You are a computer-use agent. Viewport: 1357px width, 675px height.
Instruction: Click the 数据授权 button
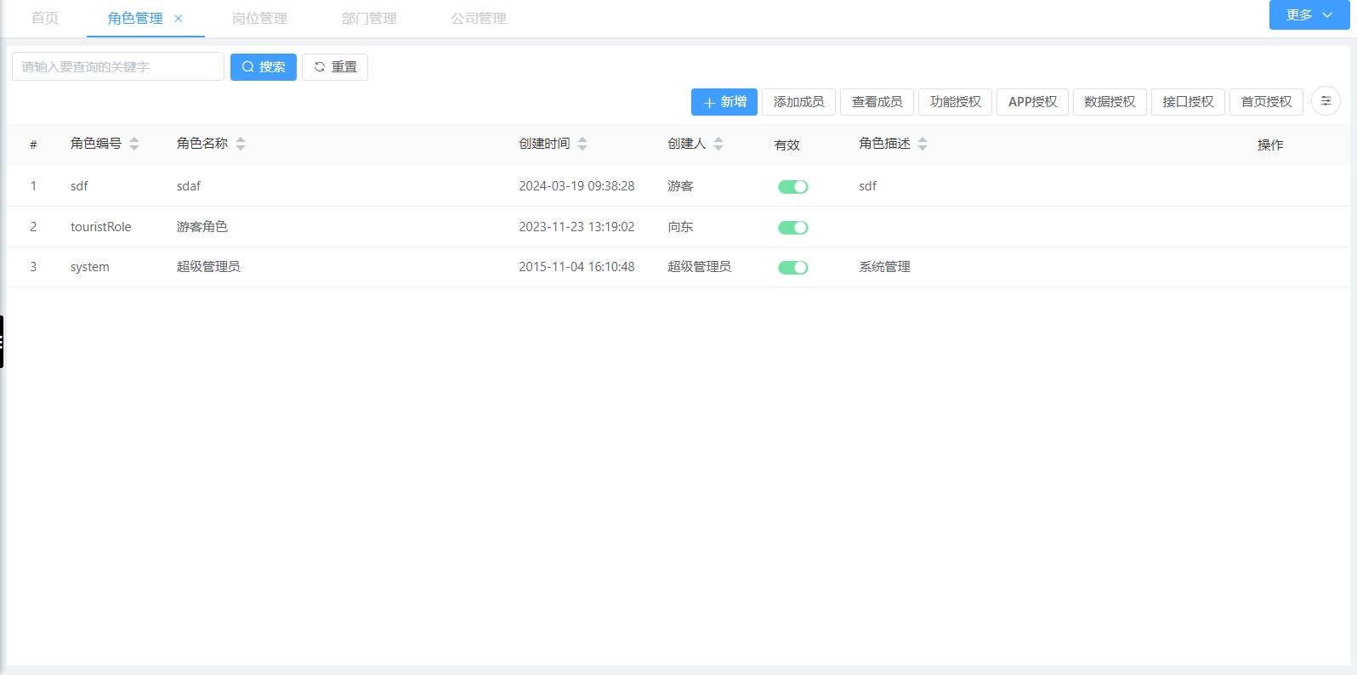point(1110,102)
